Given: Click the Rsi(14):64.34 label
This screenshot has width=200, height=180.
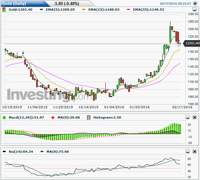Looking at the screenshot, I should coord(21,152).
